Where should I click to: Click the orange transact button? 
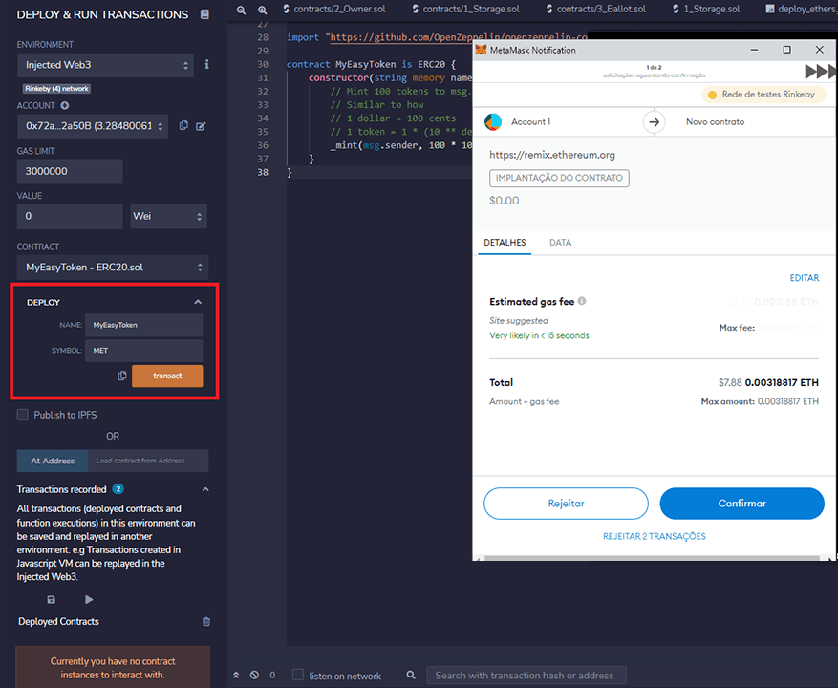[167, 376]
